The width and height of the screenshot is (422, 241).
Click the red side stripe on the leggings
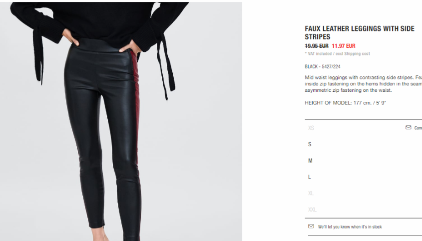136,108
